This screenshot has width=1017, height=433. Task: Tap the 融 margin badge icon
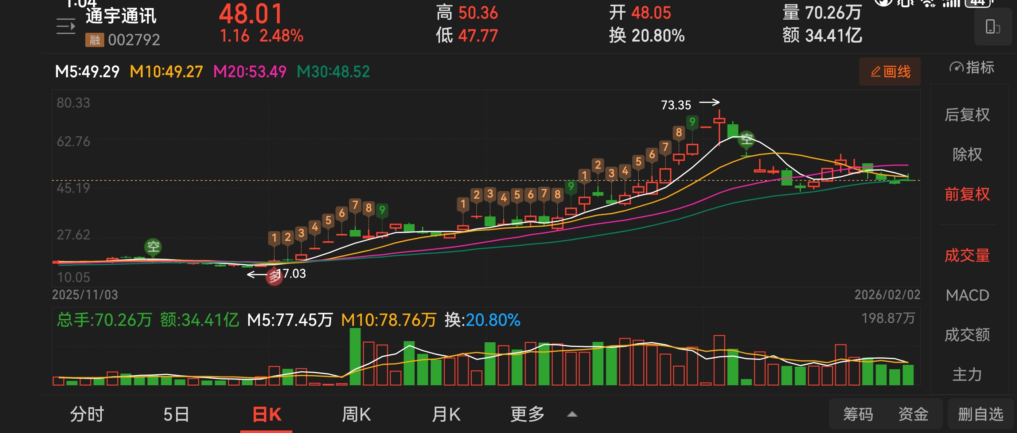tap(94, 40)
